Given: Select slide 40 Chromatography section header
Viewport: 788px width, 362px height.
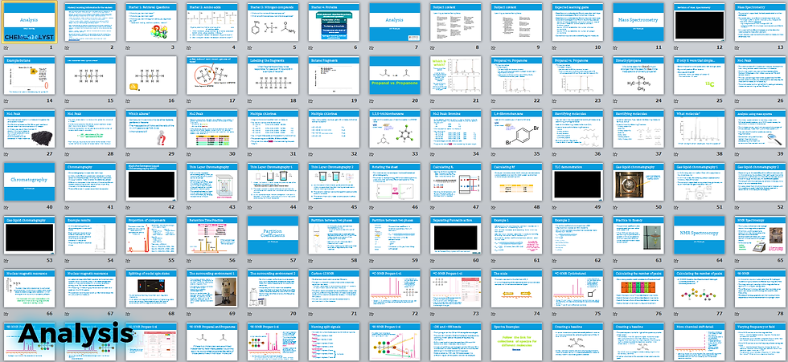Looking at the screenshot, I should [28, 181].
